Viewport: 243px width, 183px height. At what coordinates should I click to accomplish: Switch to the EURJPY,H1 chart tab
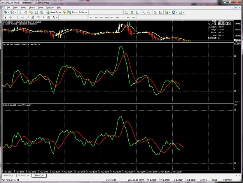pyautogui.click(x=9, y=175)
